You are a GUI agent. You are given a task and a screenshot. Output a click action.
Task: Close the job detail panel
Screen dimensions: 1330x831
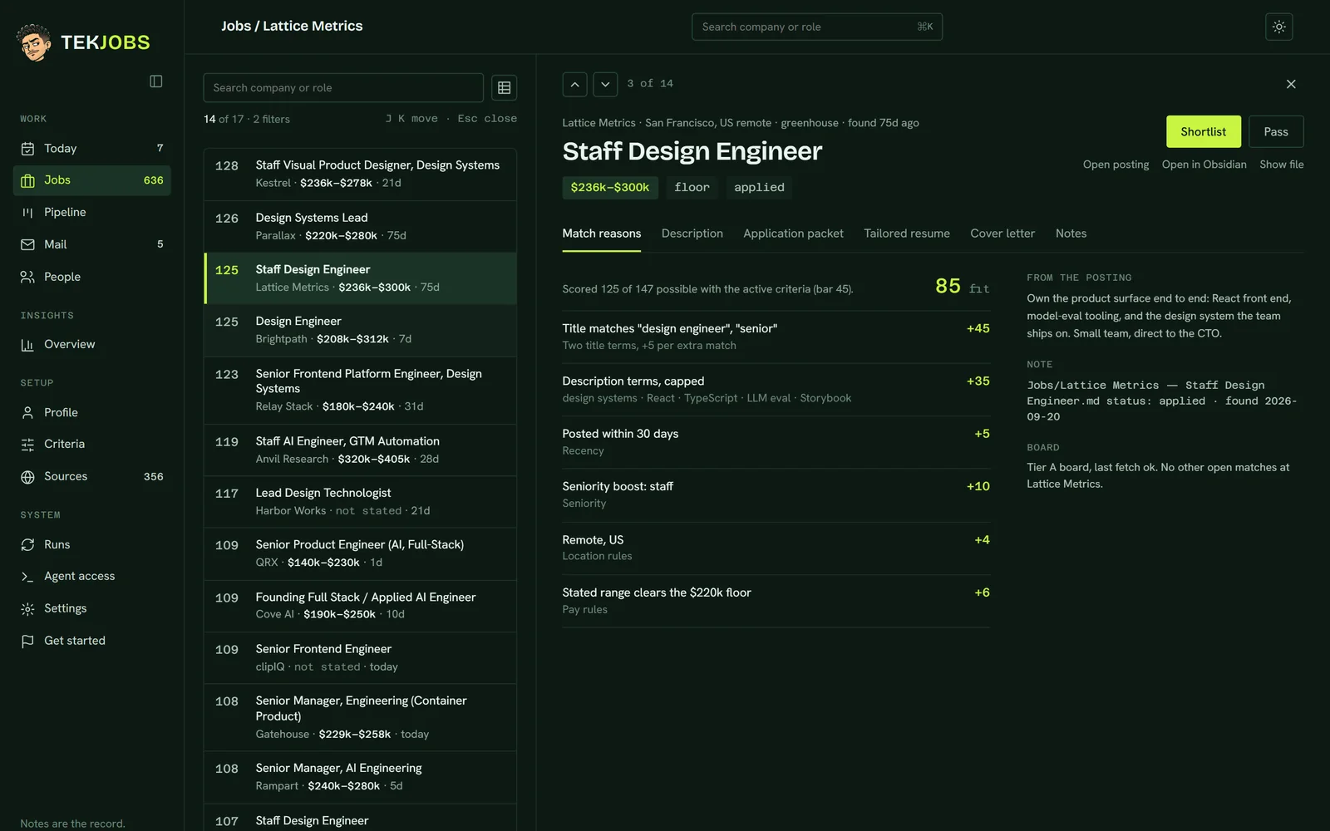(x=1291, y=84)
